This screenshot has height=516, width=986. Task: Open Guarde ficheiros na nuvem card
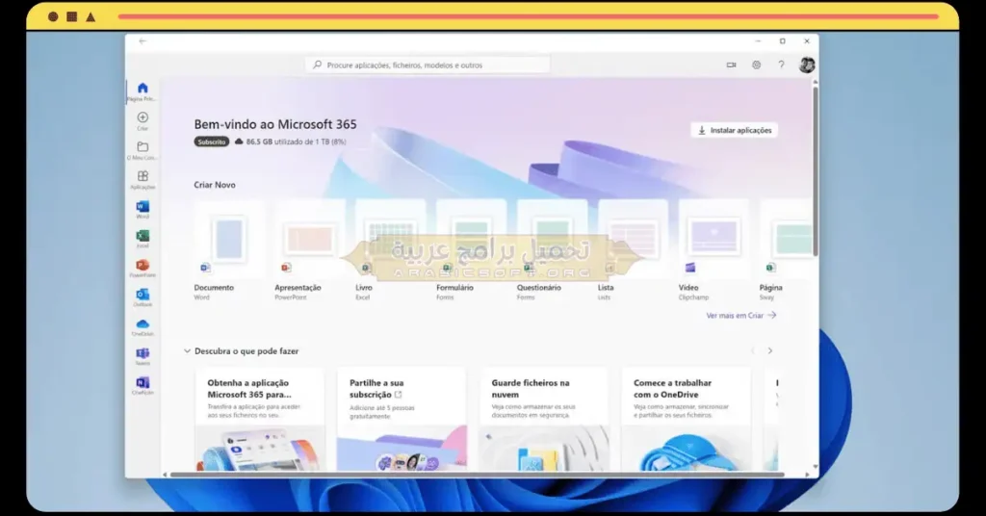click(544, 420)
